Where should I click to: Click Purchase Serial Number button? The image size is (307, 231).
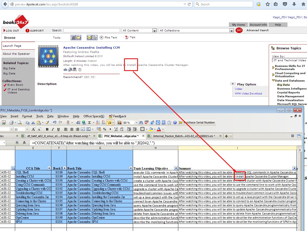(x=197, y=122)
